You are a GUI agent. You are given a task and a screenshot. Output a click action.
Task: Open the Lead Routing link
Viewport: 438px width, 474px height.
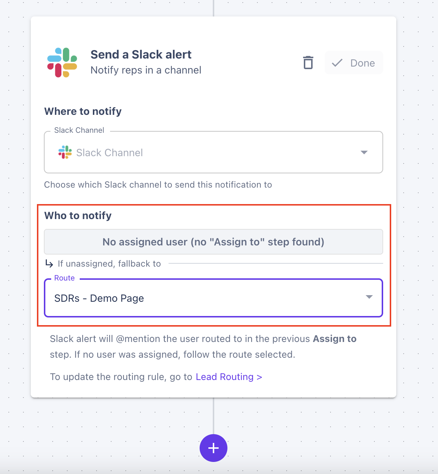229,377
